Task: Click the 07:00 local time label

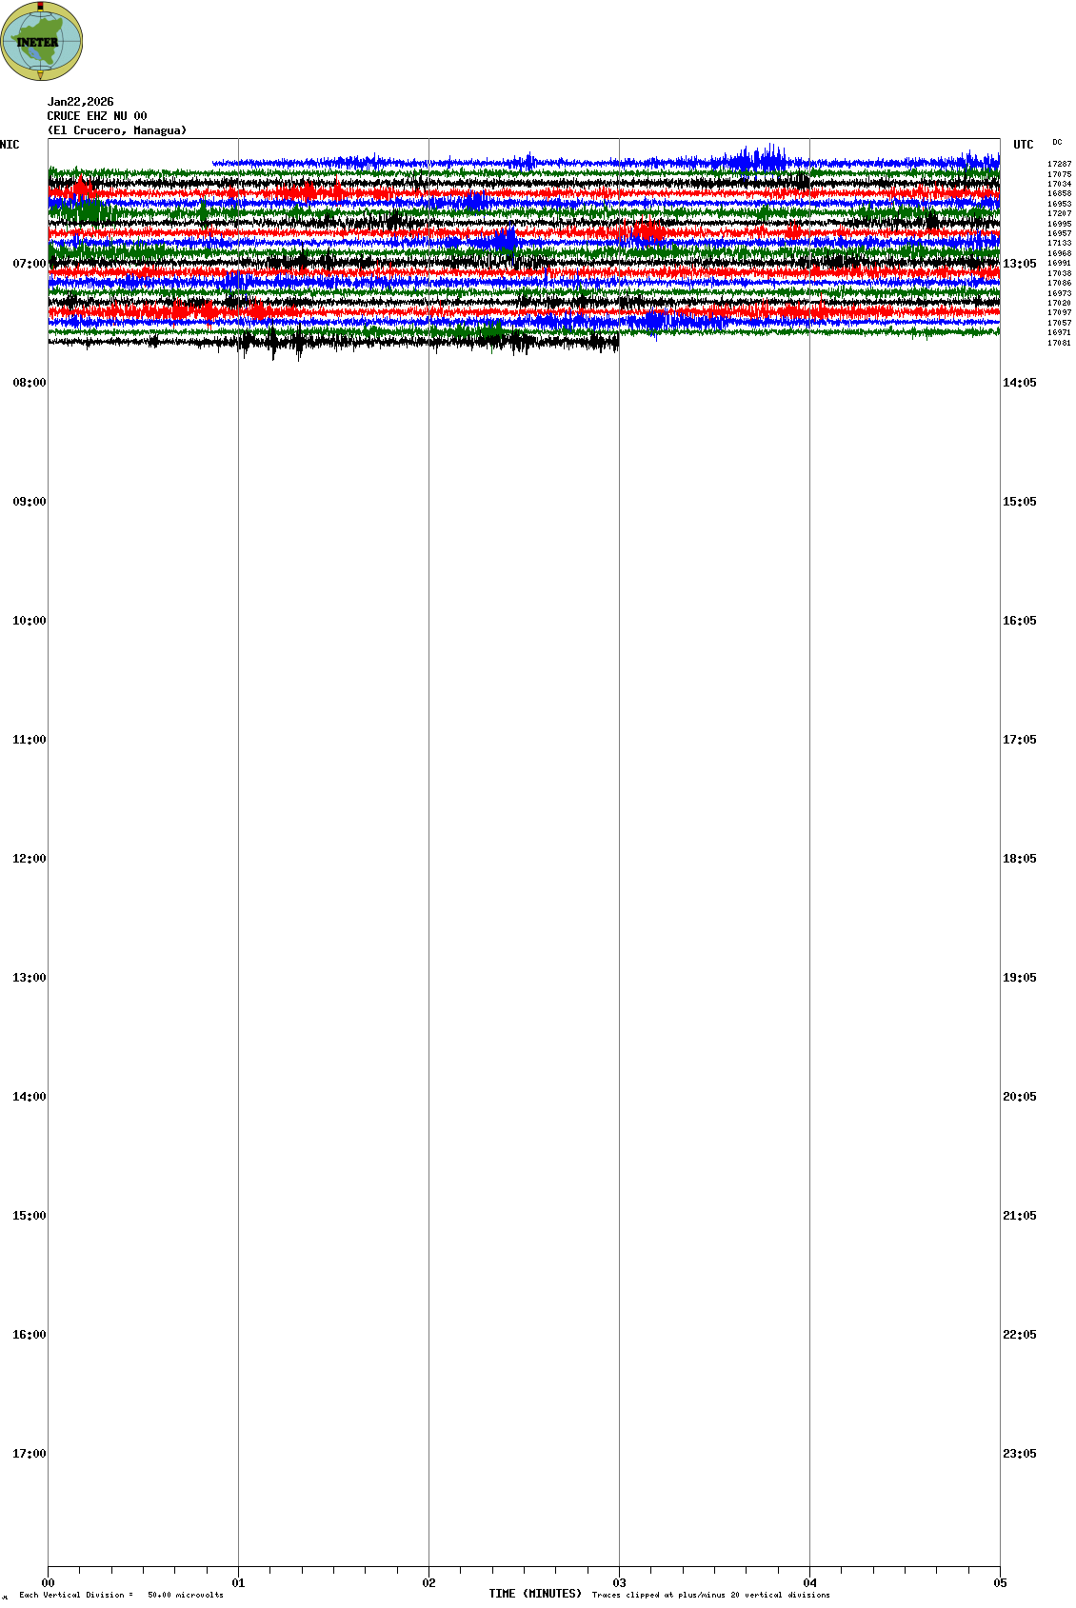Action: [x=29, y=264]
